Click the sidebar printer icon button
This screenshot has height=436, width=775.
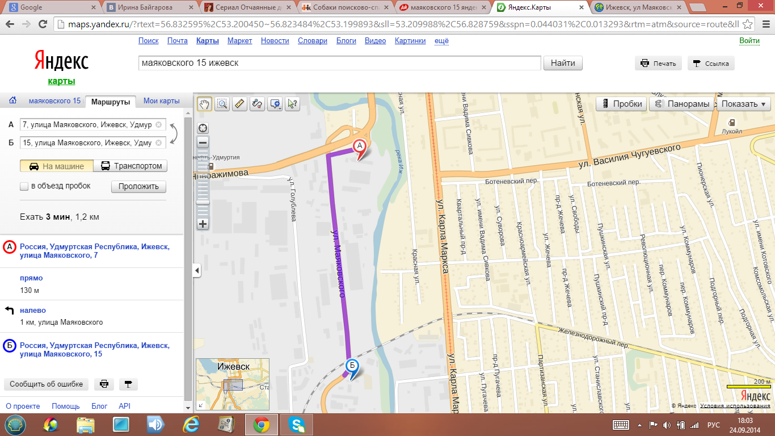coord(104,384)
